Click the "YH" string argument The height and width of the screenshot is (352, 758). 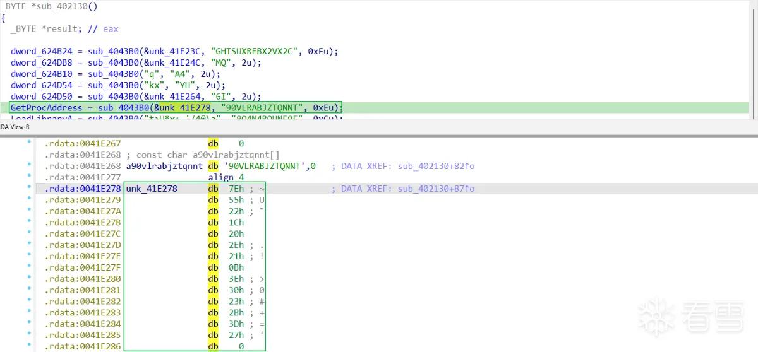[184, 86]
